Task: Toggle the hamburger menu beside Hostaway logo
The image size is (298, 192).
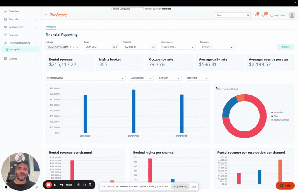Action: (45, 15)
